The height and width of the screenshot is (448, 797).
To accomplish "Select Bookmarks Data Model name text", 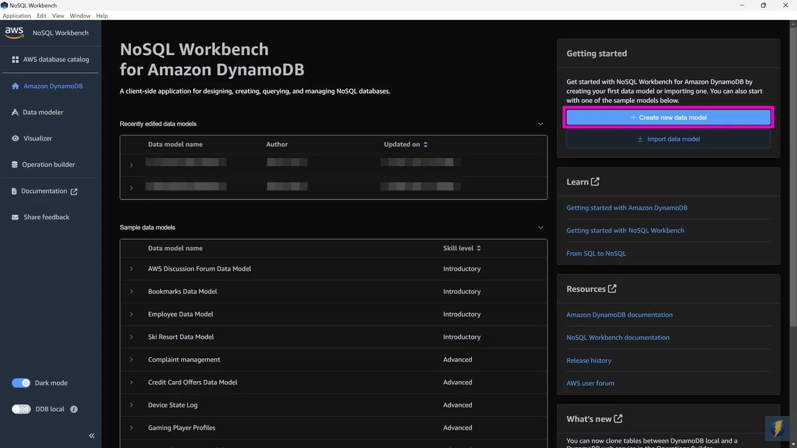I will pyautogui.click(x=183, y=291).
